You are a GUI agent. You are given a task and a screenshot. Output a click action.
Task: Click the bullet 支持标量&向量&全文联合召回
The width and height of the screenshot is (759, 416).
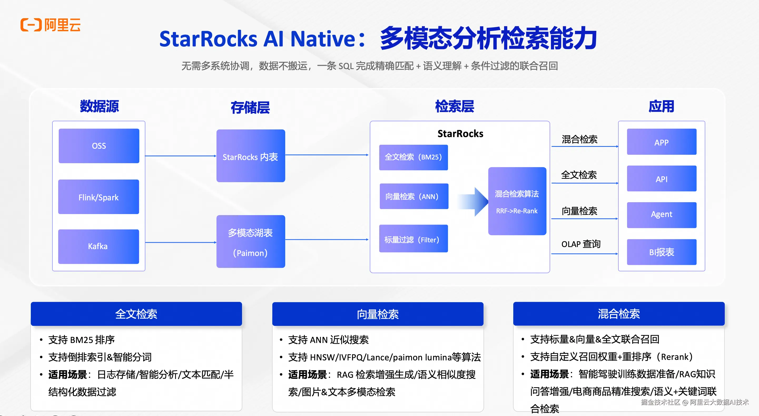pos(595,339)
